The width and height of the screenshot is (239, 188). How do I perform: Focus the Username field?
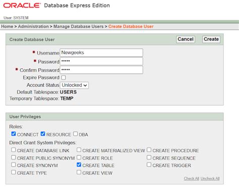101,53
